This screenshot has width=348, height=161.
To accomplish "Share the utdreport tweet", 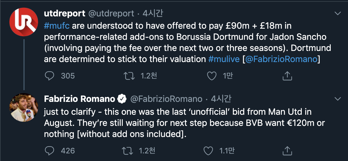I will 287,76.
